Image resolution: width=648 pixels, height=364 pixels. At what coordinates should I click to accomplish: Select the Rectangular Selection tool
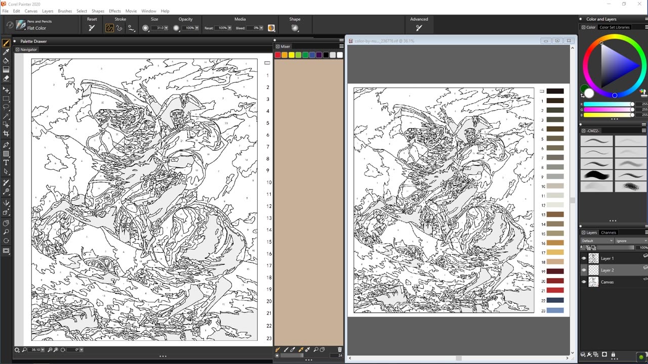coord(6,99)
